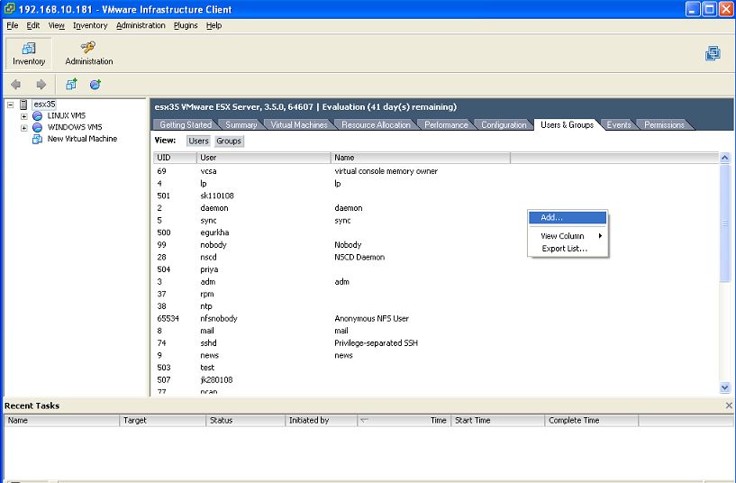The height and width of the screenshot is (483, 736).
Task: Select the nfsnobody user row
Action: click(437, 319)
